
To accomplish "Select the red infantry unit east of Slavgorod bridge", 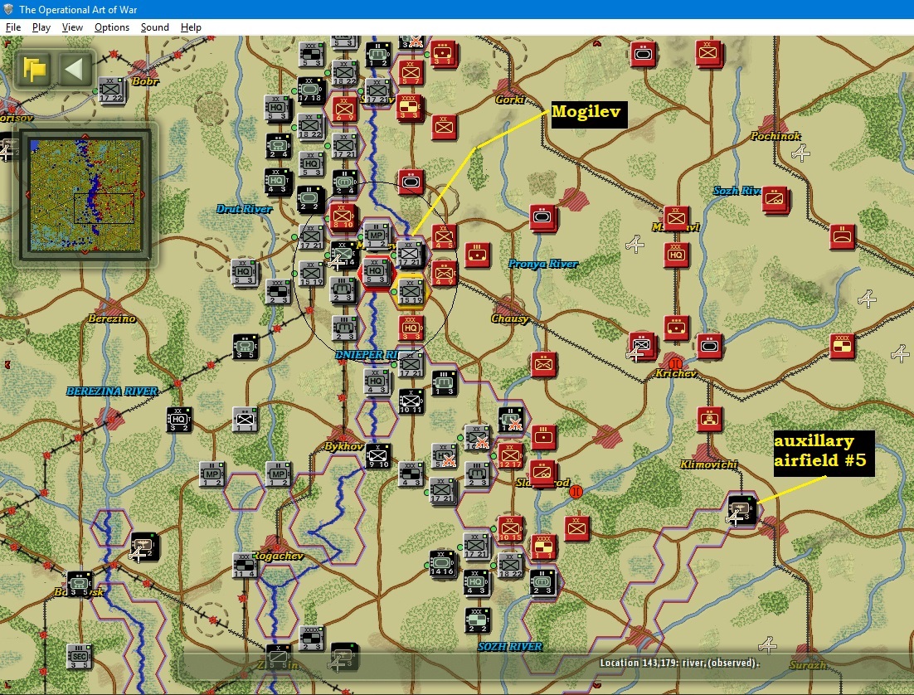I will click(x=577, y=528).
